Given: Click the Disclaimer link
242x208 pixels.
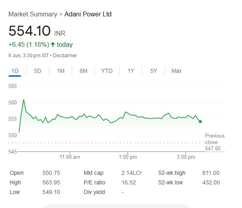Looking at the screenshot, I should pos(65,56).
